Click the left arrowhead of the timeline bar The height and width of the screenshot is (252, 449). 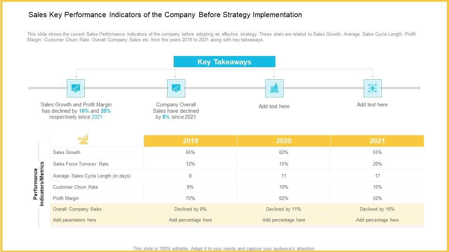pyautogui.click(x=30, y=88)
